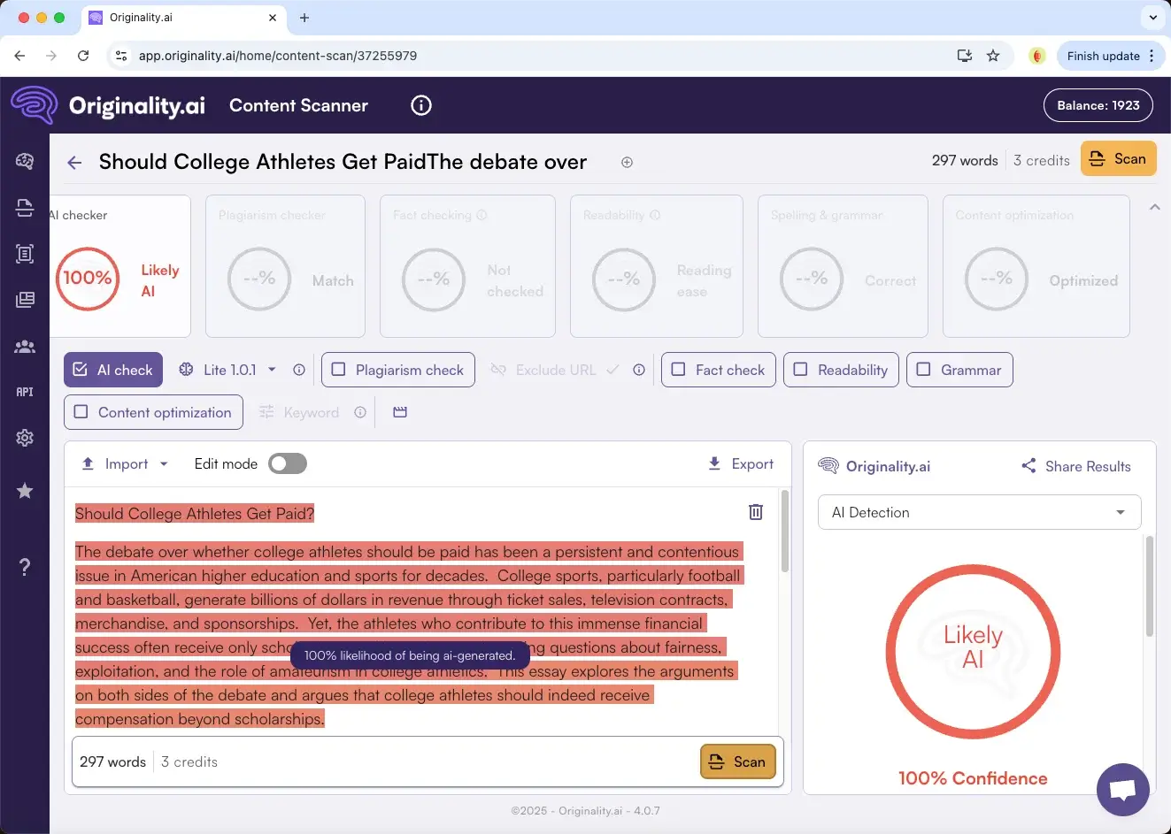Select the Plagiarism checker result card
This screenshot has height=834, width=1171.
click(x=285, y=266)
